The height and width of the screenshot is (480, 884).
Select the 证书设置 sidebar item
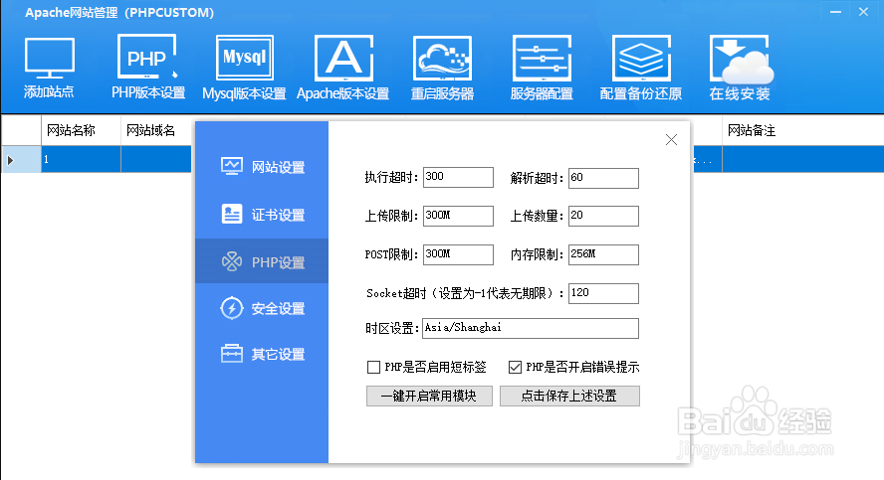262,215
